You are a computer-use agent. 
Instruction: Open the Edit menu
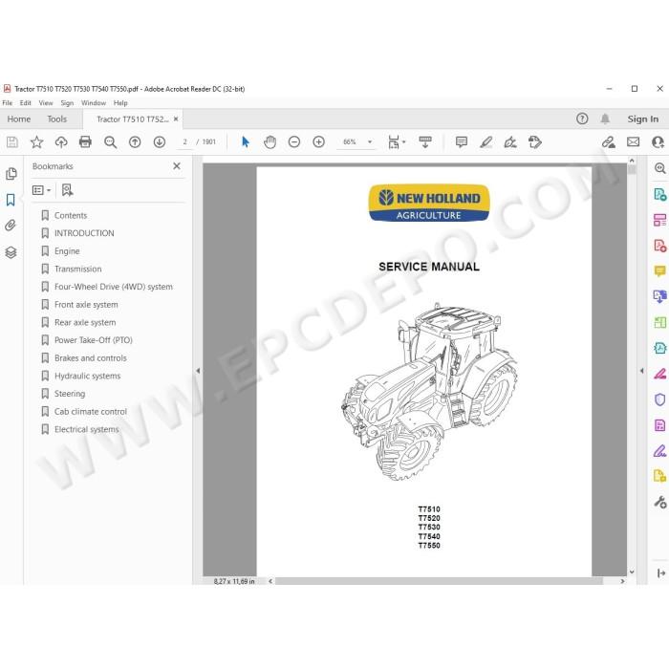coord(25,103)
